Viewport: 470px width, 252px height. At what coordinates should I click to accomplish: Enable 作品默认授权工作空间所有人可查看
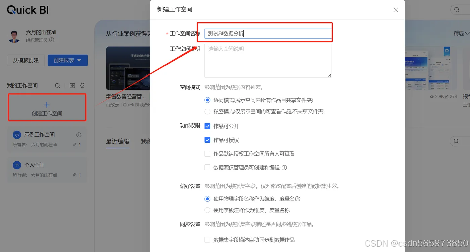(207, 154)
